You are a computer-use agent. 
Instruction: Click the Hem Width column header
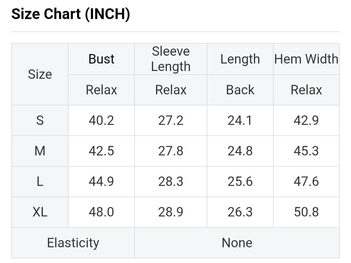[306, 59]
